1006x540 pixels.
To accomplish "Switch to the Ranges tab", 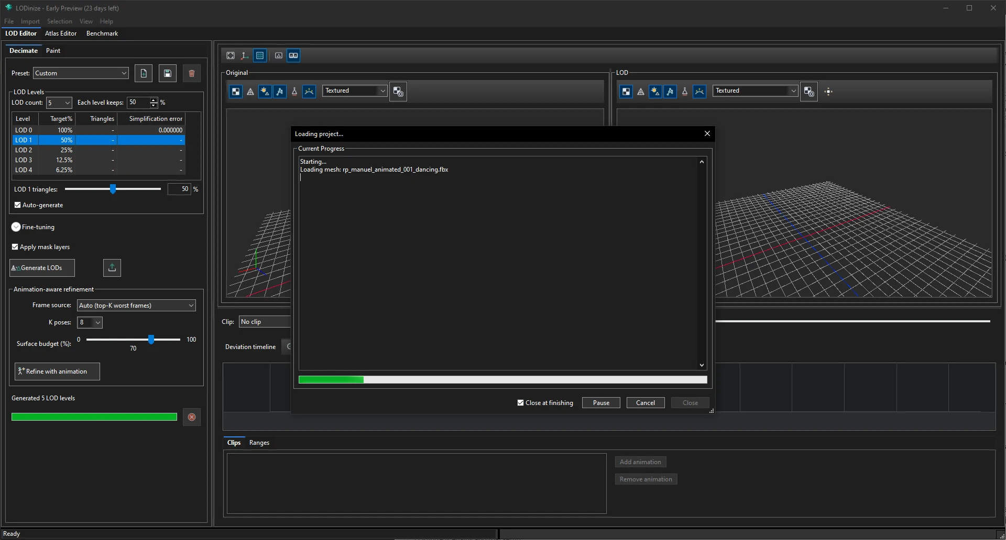I will [259, 443].
